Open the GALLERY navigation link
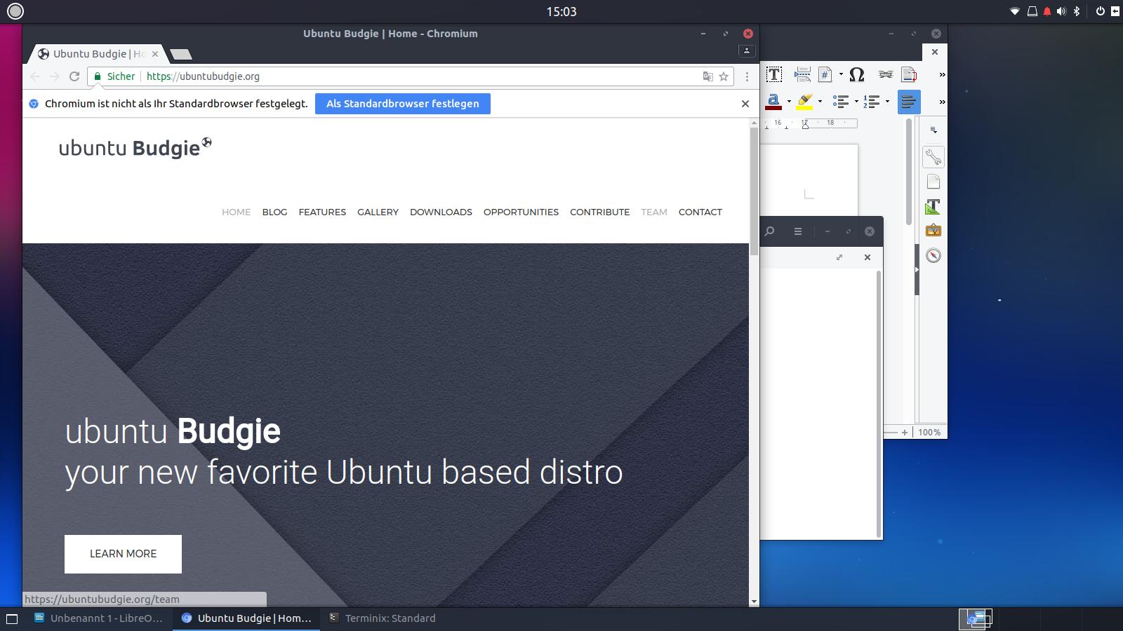 (x=378, y=212)
